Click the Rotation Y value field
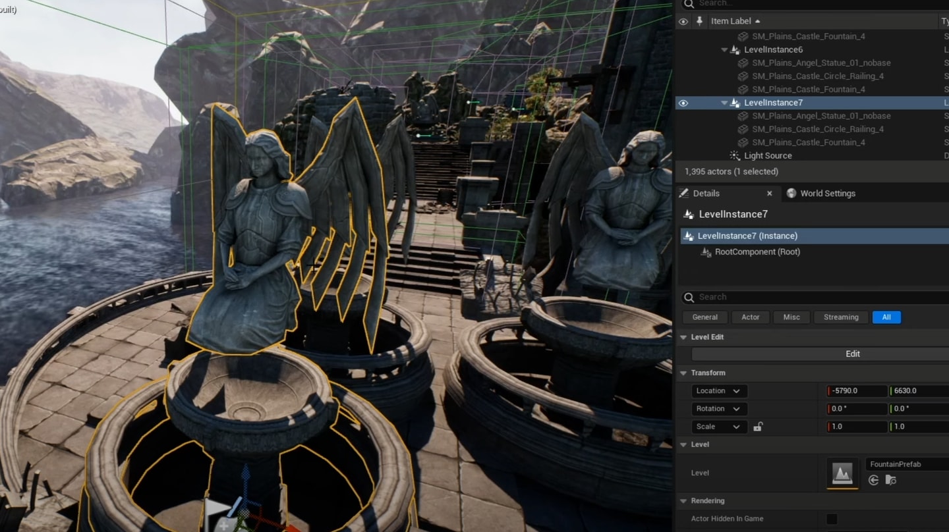The height and width of the screenshot is (532, 949). pos(919,408)
